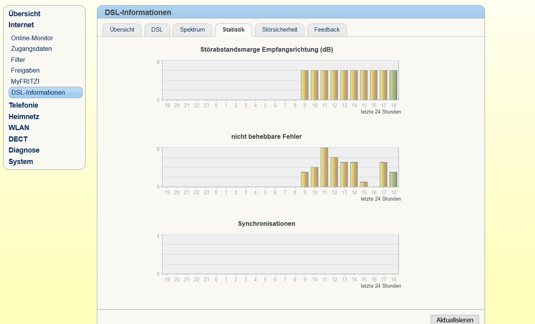Collapse the Internet section in sidebar
Screen dimensions: 535x324
point(21,25)
